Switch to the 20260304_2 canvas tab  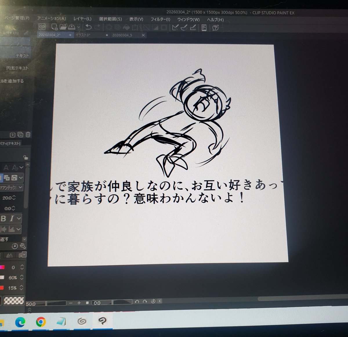(55, 35)
